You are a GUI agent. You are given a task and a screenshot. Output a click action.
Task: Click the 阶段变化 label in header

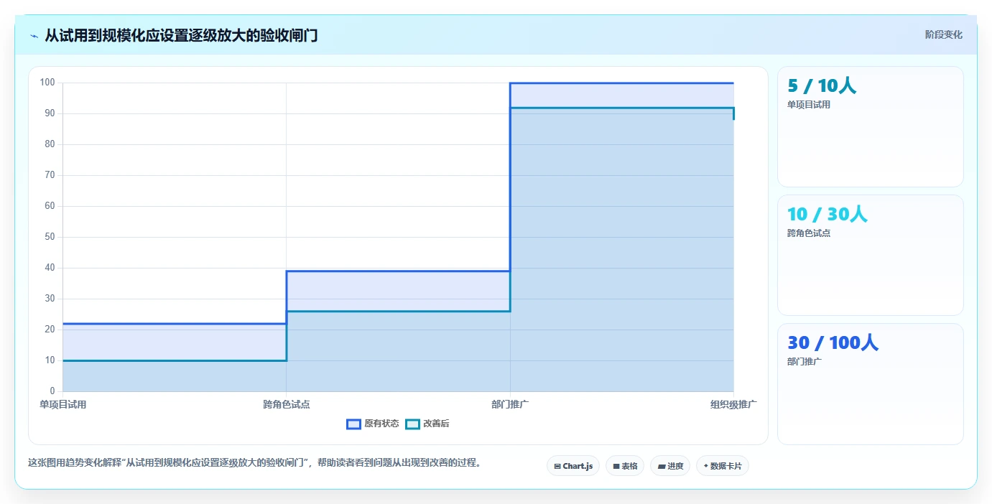[943, 34]
